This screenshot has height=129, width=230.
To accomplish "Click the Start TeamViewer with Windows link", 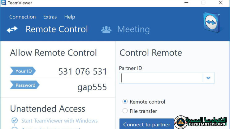I will click(59, 121).
